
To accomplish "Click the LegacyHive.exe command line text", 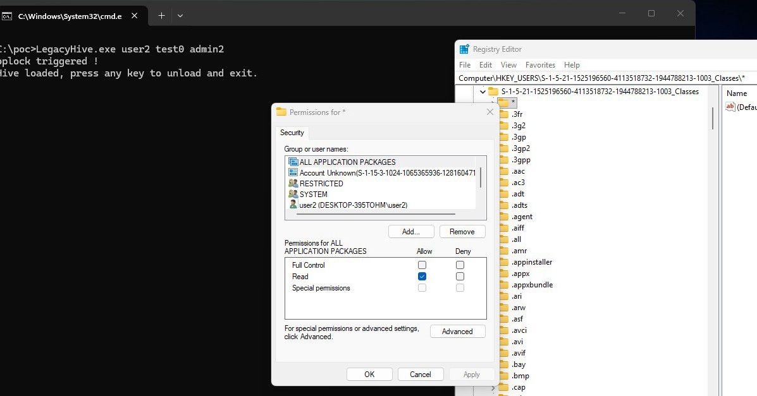I will point(111,49).
